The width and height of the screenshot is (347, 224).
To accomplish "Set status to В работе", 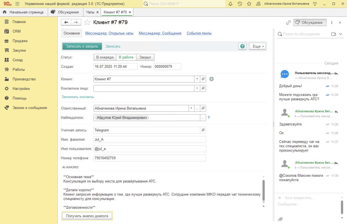I will click(x=126, y=57).
